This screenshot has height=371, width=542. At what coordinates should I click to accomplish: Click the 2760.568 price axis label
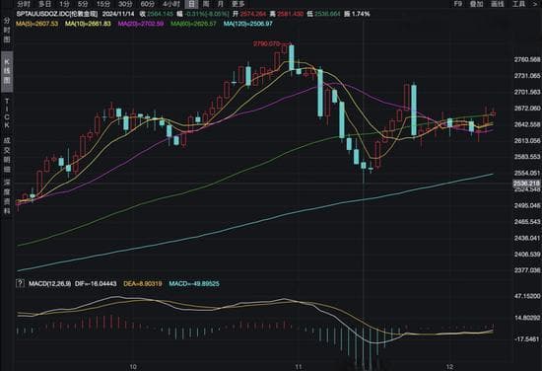click(x=527, y=59)
